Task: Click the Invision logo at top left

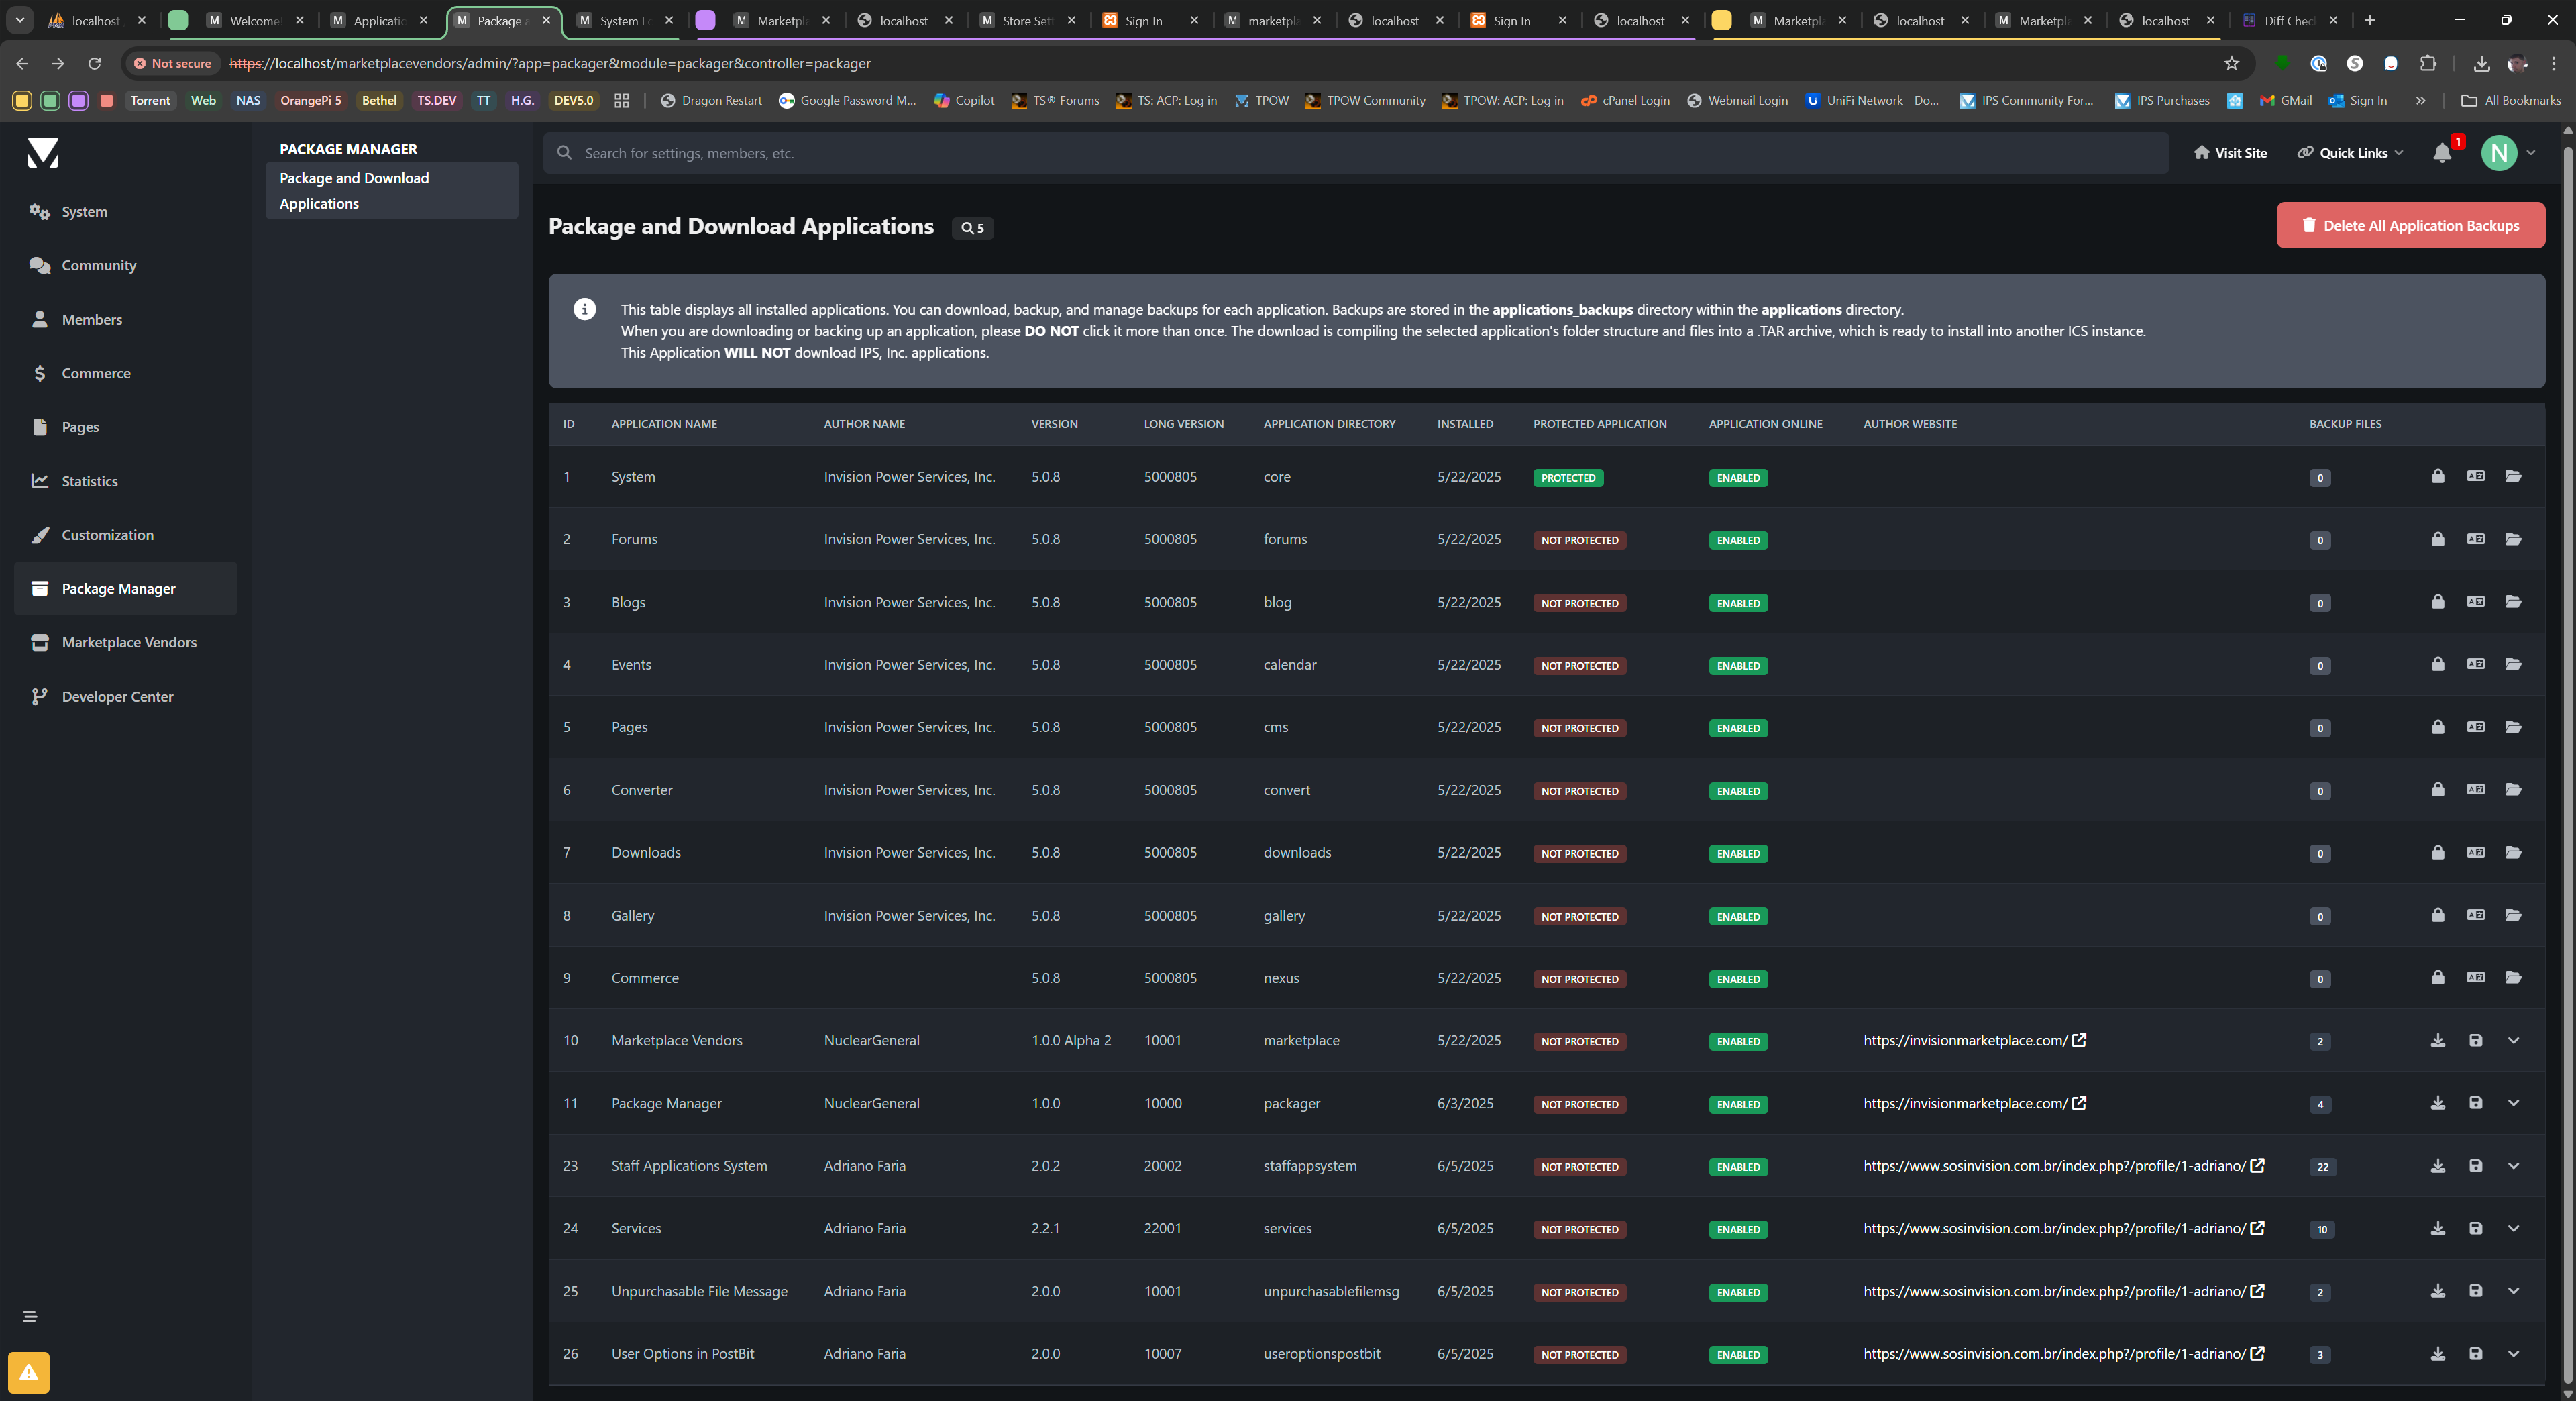Action: point(43,153)
